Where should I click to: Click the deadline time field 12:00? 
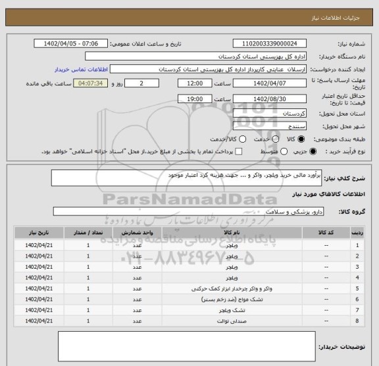click(x=195, y=83)
